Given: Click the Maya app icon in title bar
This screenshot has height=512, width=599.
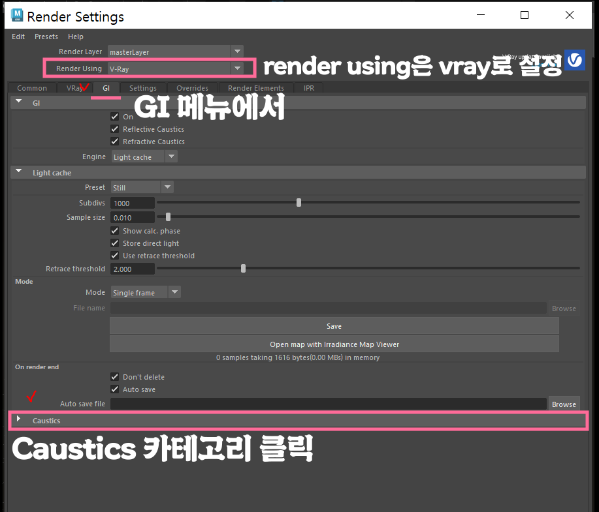Looking at the screenshot, I should coord(17,15).
